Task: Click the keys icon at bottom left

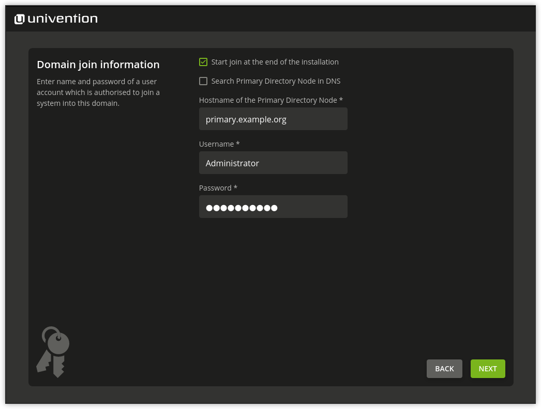Action: (53, 352)
